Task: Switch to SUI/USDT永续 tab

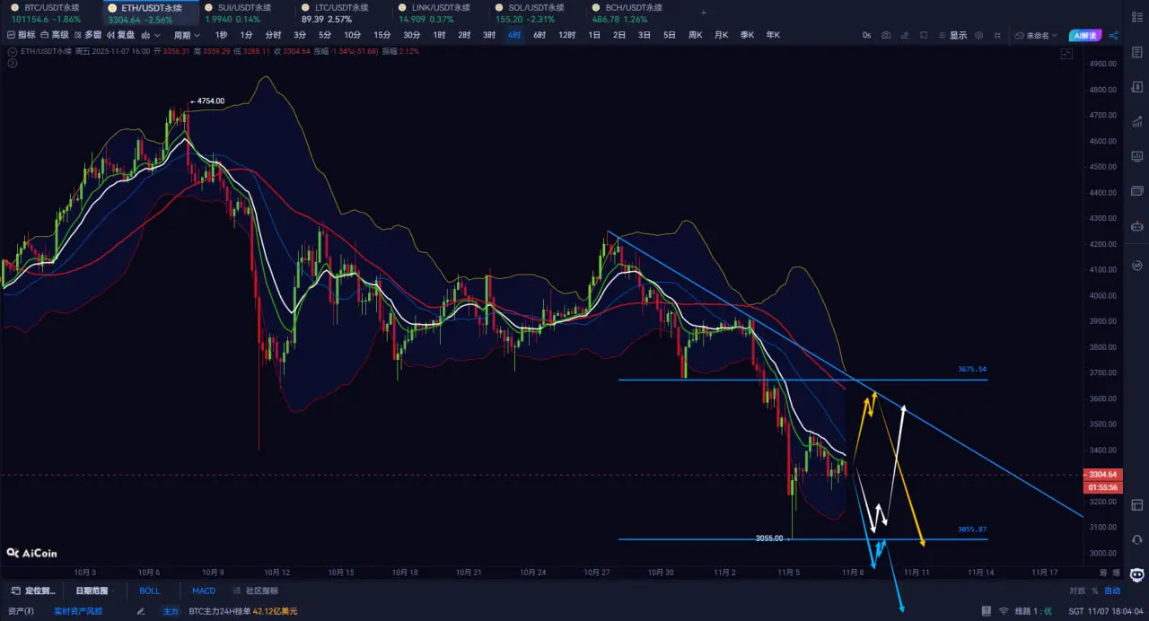Action: click(x=239, y=13)
